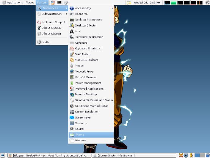Click the Desktop Effects icon

coord(72,25)
